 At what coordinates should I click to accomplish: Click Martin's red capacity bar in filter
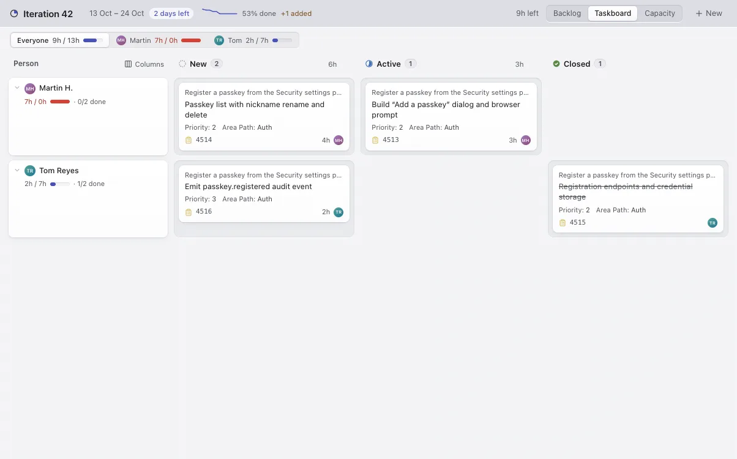(191, 40)
